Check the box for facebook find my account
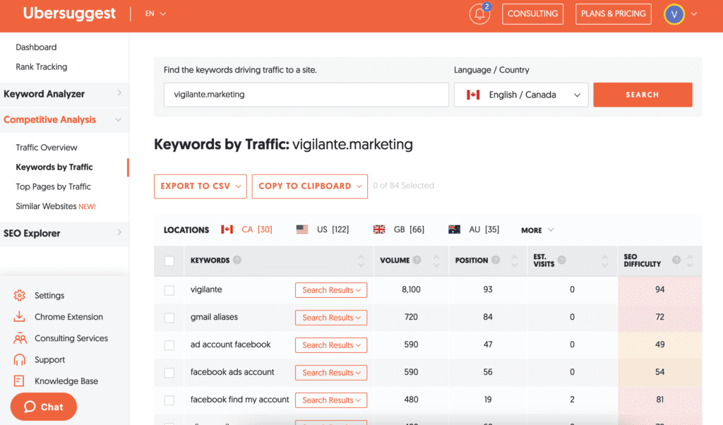This screenshot has width=723, height=425. coord(169,400)
